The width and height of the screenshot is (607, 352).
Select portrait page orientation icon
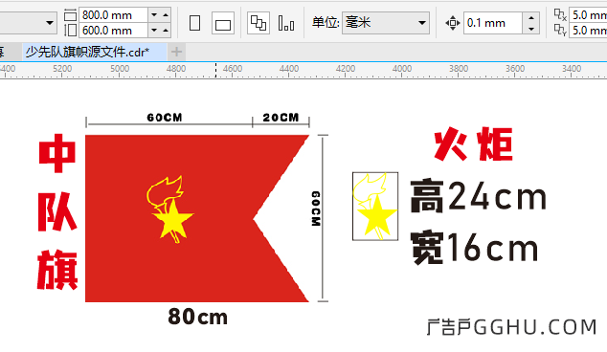(194, 23)
